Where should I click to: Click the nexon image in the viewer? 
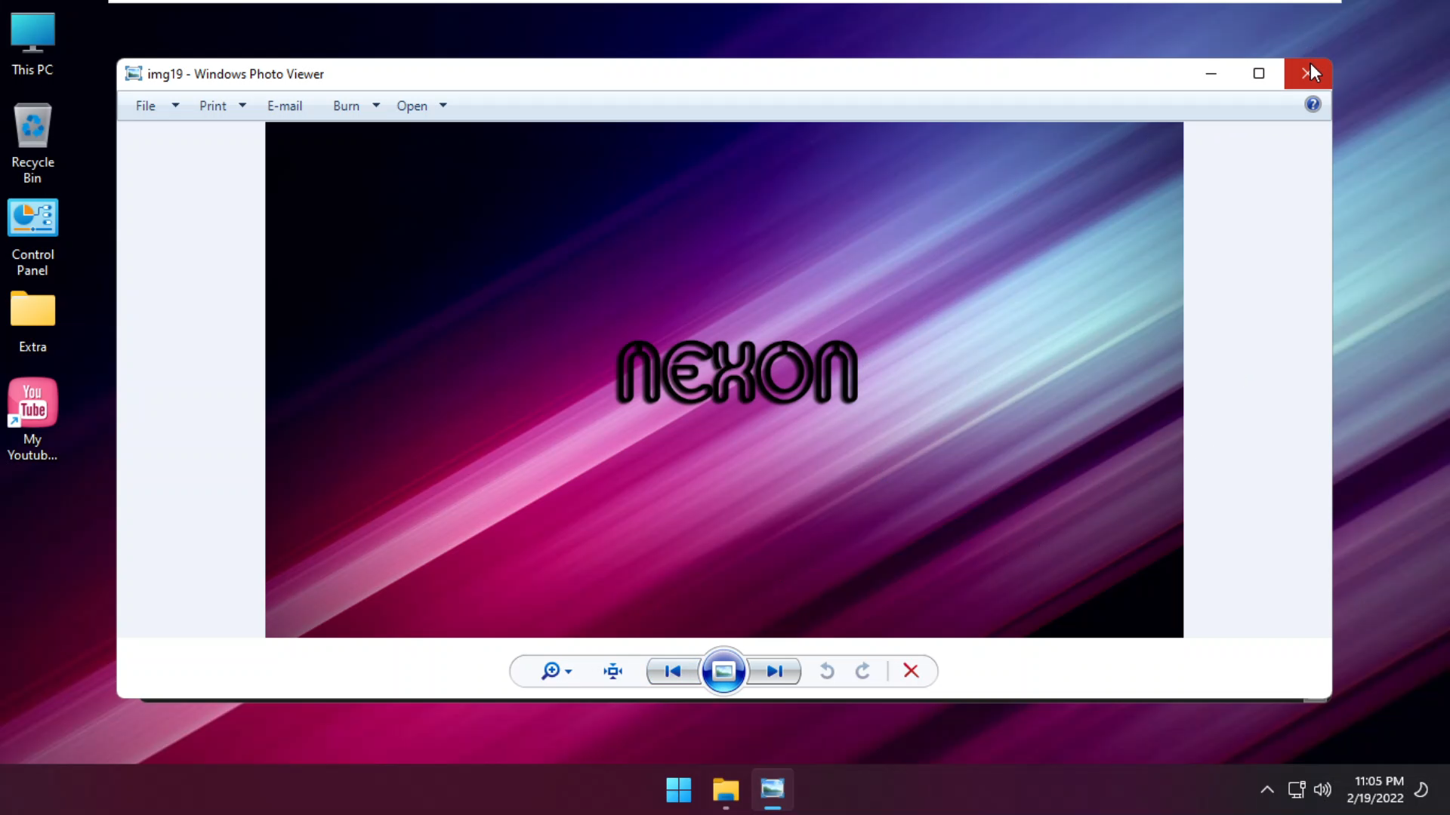[x=724, y=380]
